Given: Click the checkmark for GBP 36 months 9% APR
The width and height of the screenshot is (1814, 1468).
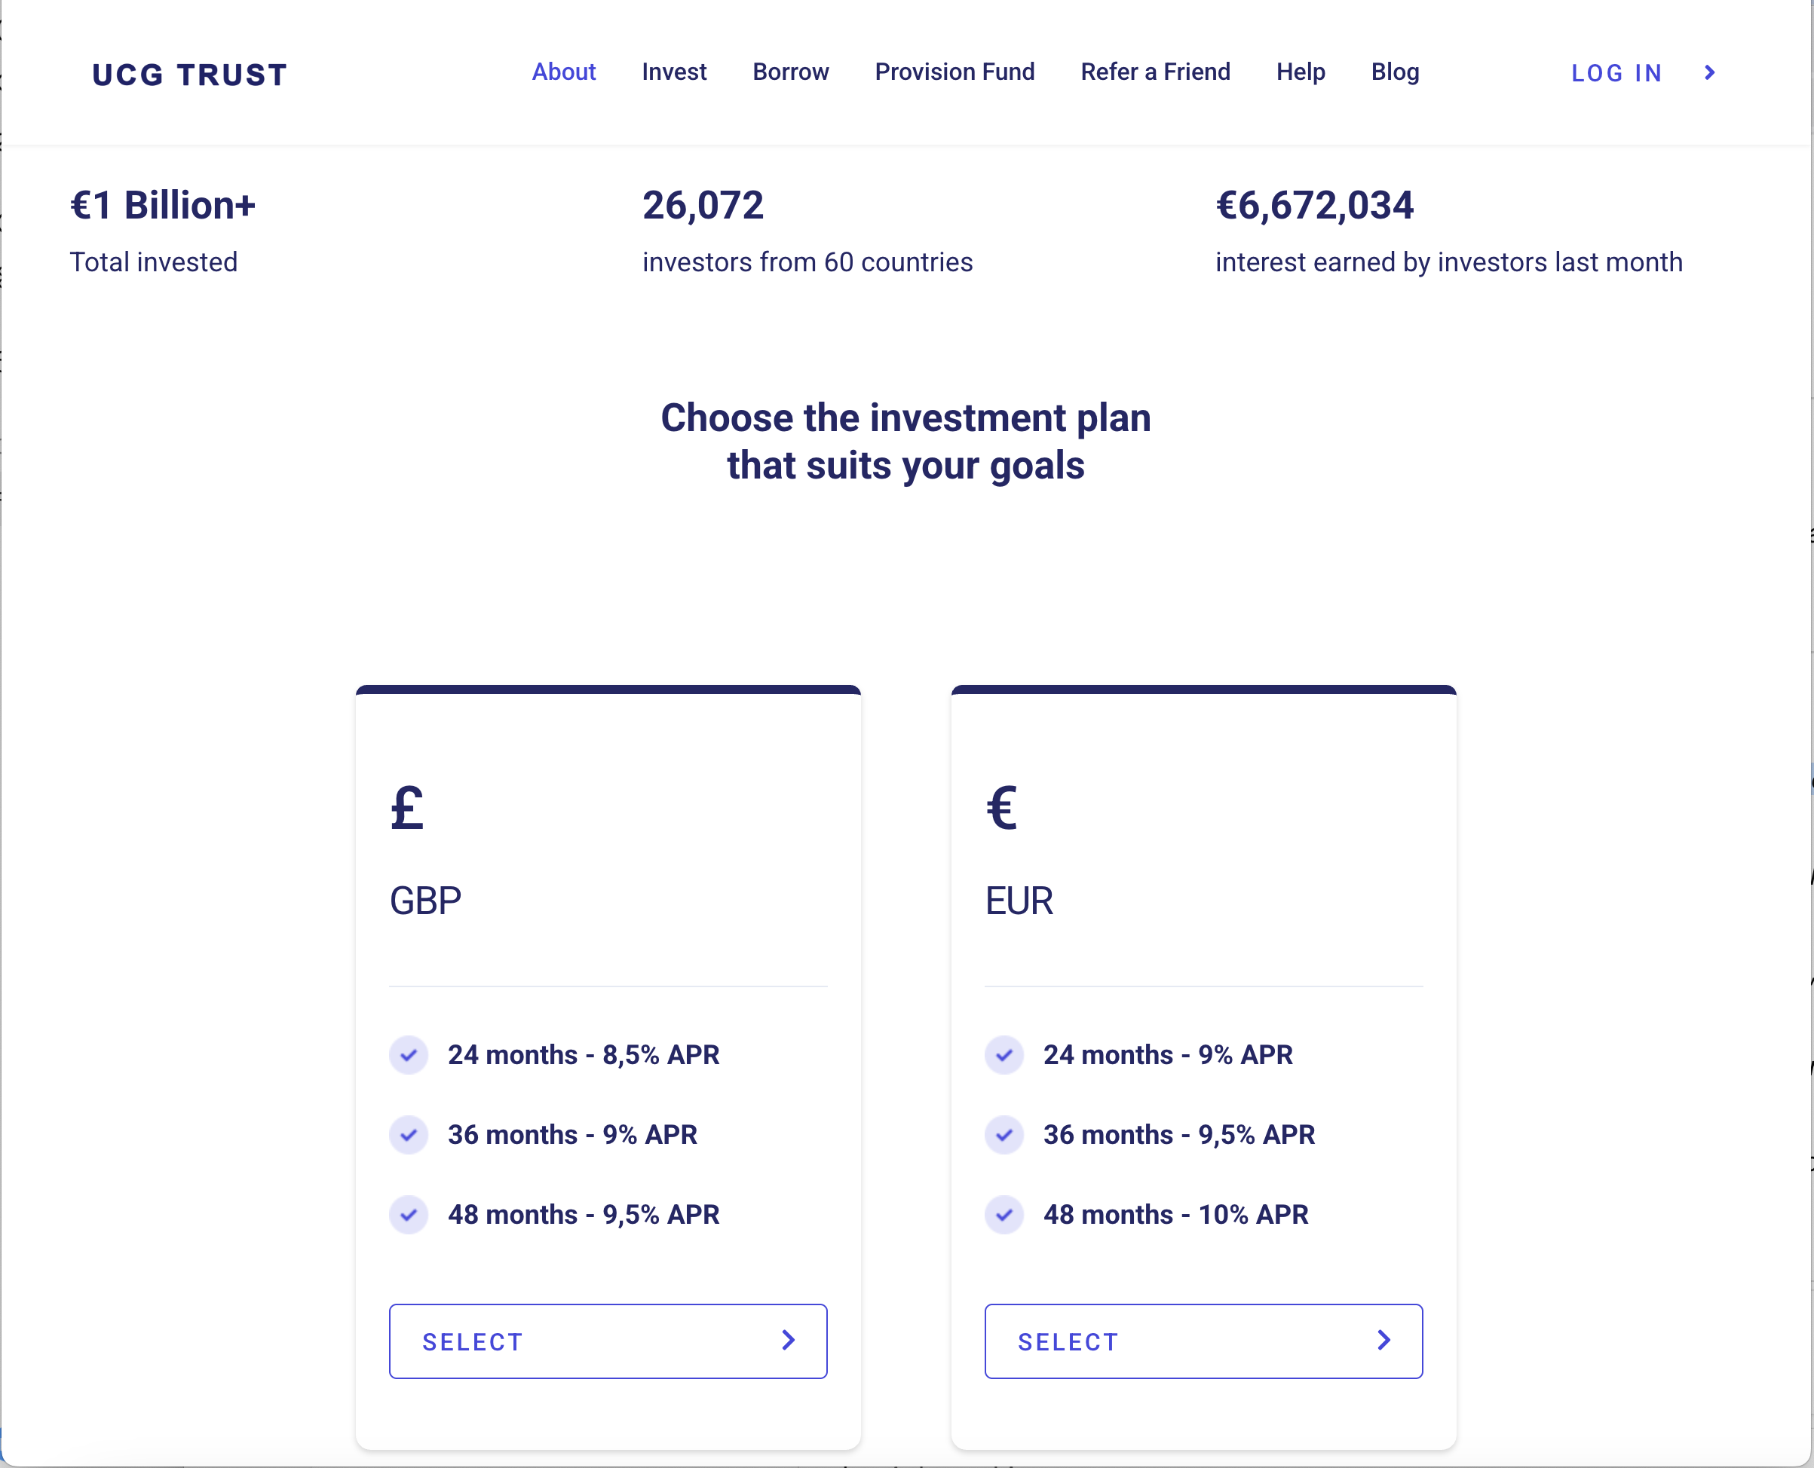Looking at the screenshot, I should (409, 1135).
